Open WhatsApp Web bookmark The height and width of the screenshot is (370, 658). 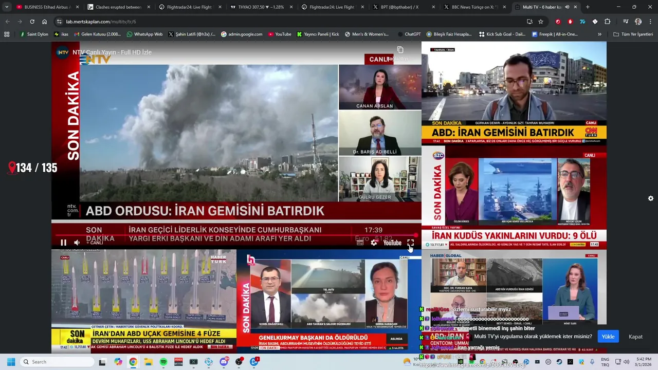[144, 34]
